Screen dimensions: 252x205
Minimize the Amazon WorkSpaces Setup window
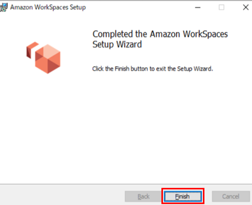[x=198, y=8]
